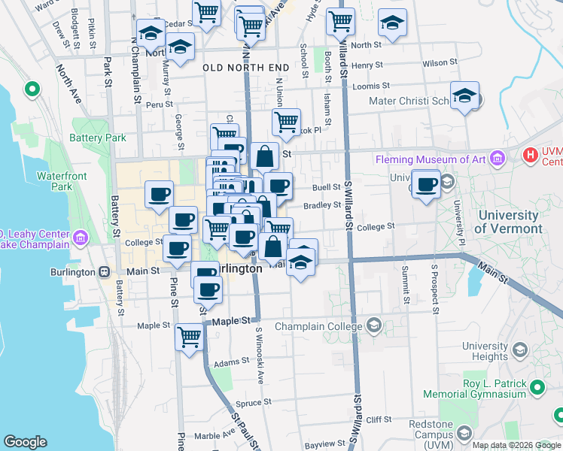Open the shopping bag marker above Main St
Viewport: 563px width, 451px height.
(x=272, y=249)
